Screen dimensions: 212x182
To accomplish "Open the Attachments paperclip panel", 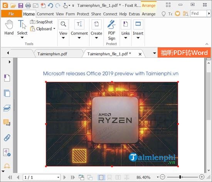I will (7, 138).
